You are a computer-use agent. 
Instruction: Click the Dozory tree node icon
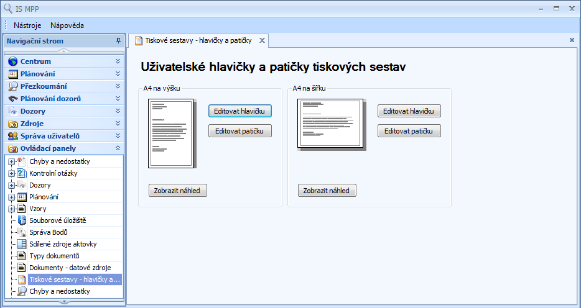[22, 185]
